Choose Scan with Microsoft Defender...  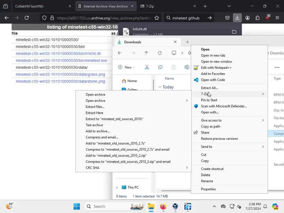pyautogui.click(x=224, y=106)
